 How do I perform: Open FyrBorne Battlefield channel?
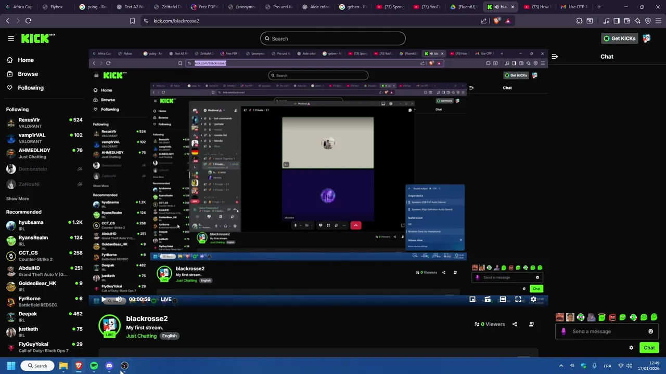44,301
